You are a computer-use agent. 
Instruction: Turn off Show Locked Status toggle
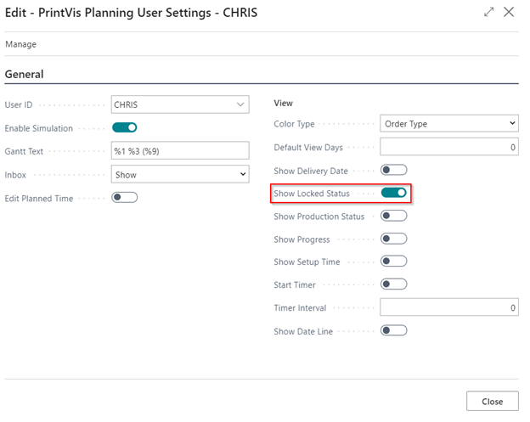pyautogui.click(x=394, y=193)
